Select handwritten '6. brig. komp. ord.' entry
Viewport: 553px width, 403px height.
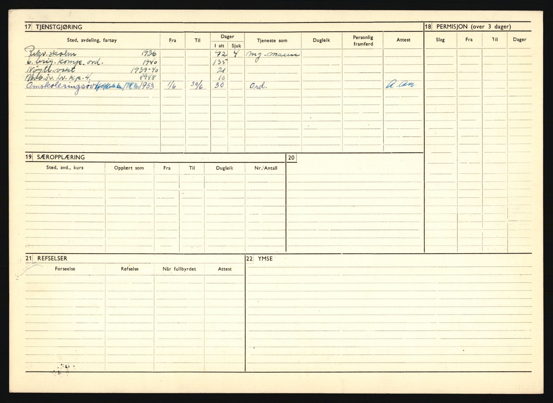65,63
